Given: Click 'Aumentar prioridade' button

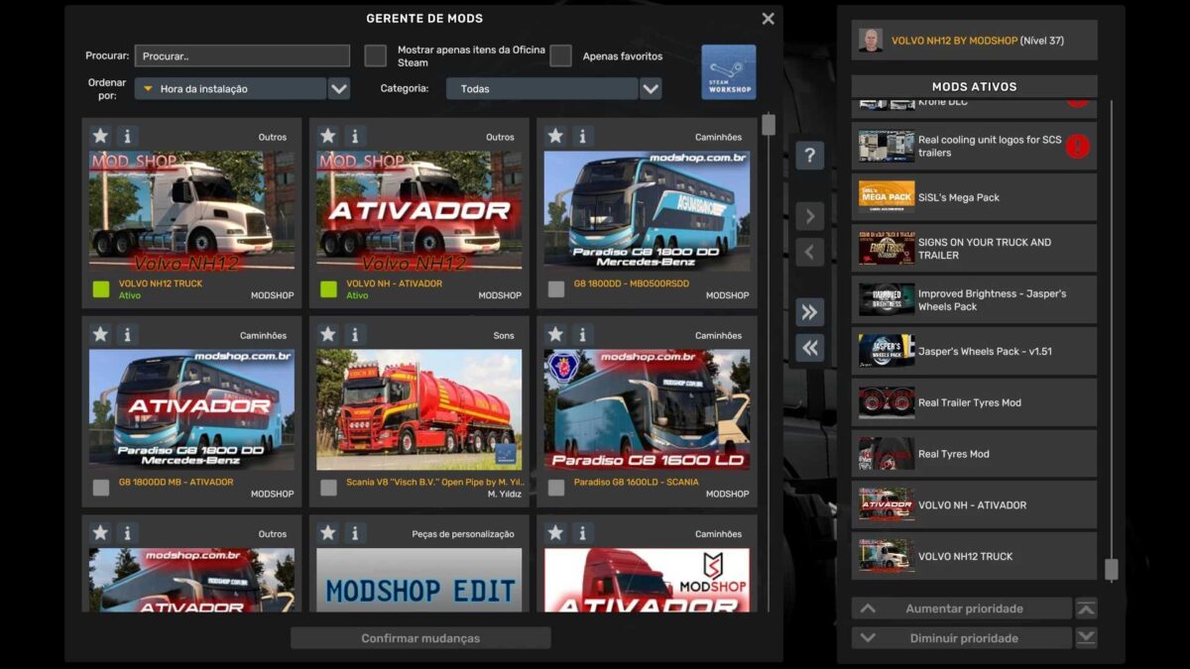Looking at the screenshot, I should [x=962, y=609].
